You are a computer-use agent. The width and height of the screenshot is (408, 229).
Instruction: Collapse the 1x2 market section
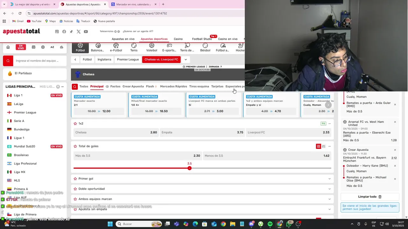(330, 123)
